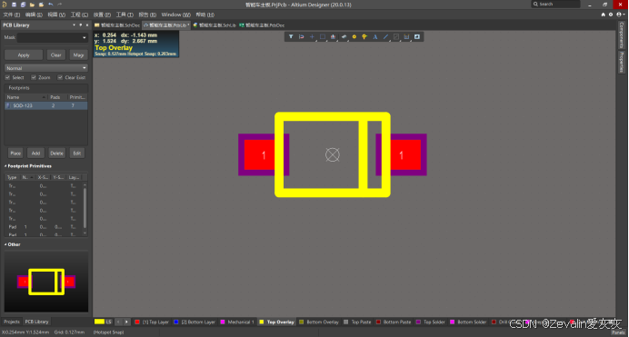Click the Magnify button
This screenshot has width=629, height=337.
coord(78,55)
